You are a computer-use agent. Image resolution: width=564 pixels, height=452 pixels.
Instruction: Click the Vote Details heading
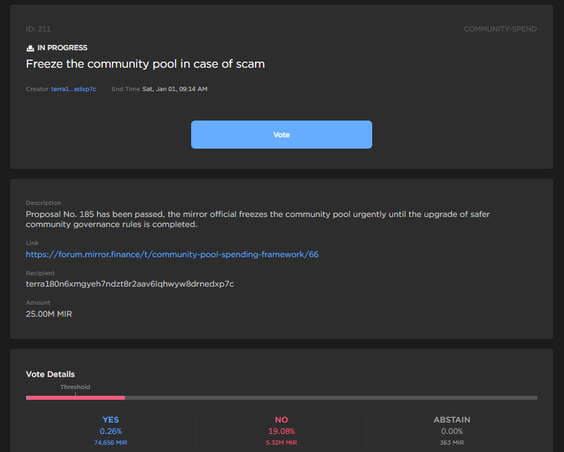[x=50, y=374]
